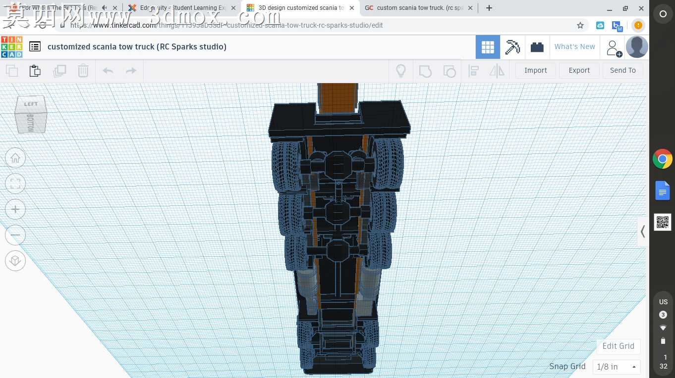Zoom in with plus button

[x=15, y=210]
